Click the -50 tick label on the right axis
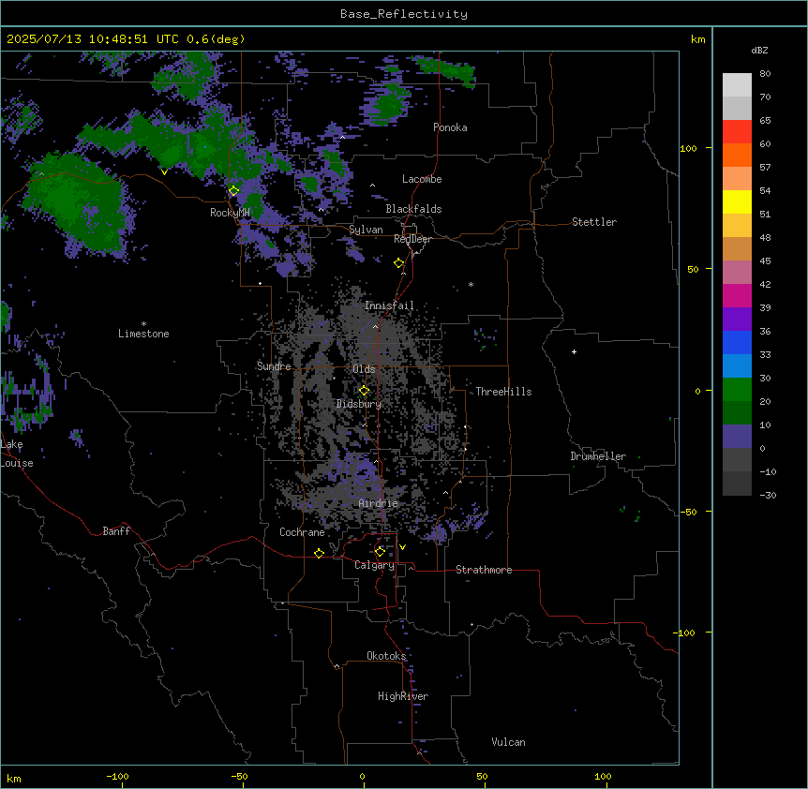The height and width of the screenshot is (789, 808). (688, 512)
